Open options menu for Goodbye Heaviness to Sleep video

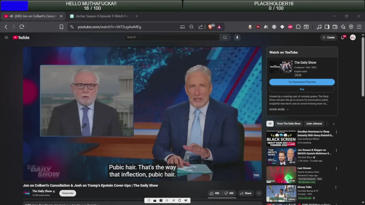(336, 132)
